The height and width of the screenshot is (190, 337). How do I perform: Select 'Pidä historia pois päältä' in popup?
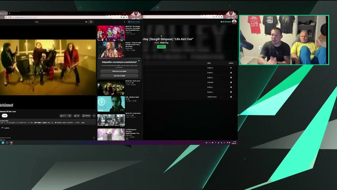point(119,71)
